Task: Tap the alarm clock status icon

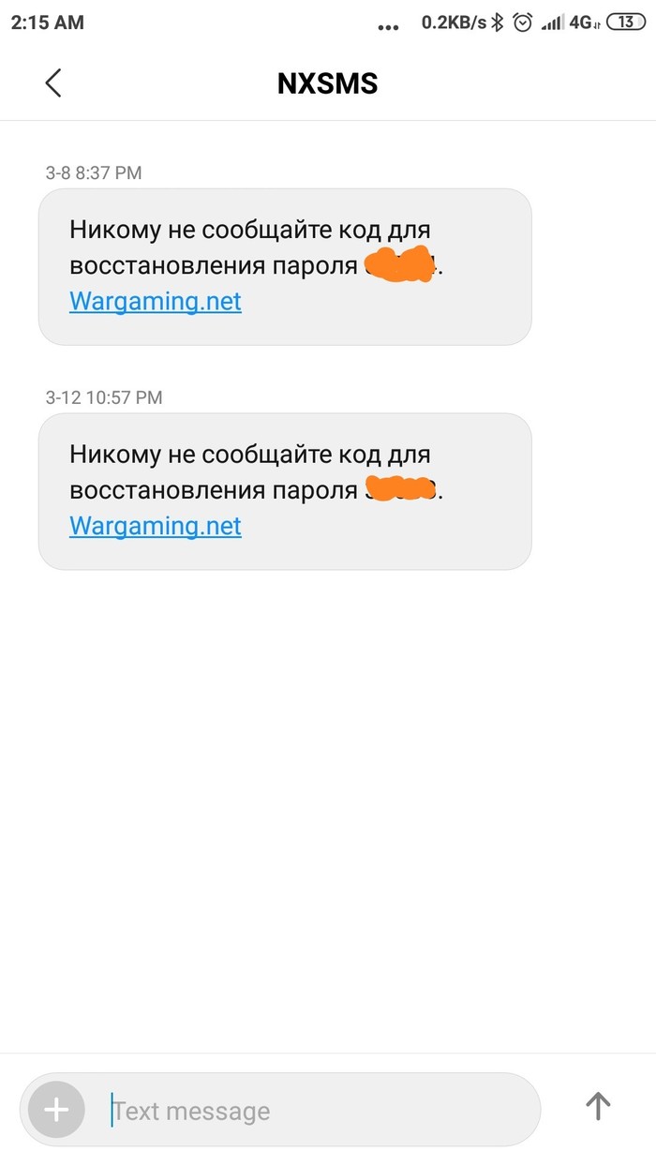Action: click(x=524, y=22)
